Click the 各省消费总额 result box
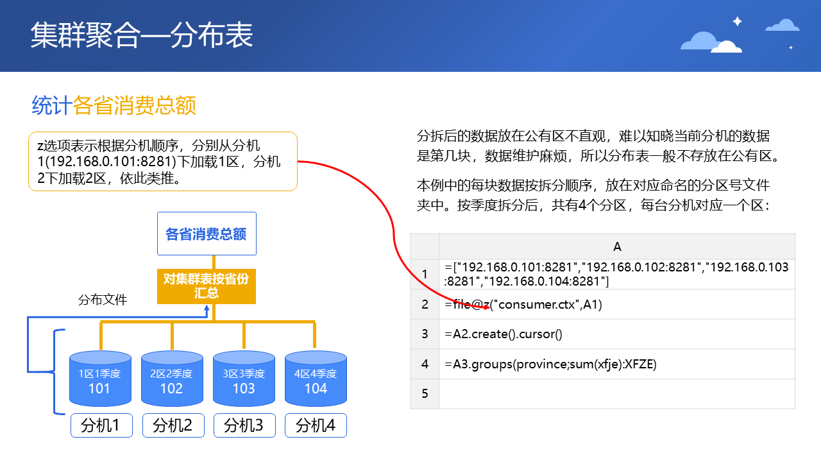This screenshot has height=462, width=821. coord(206,234)
